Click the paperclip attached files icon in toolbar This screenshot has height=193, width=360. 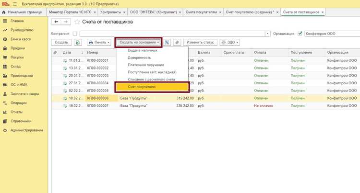click(177, 42)
